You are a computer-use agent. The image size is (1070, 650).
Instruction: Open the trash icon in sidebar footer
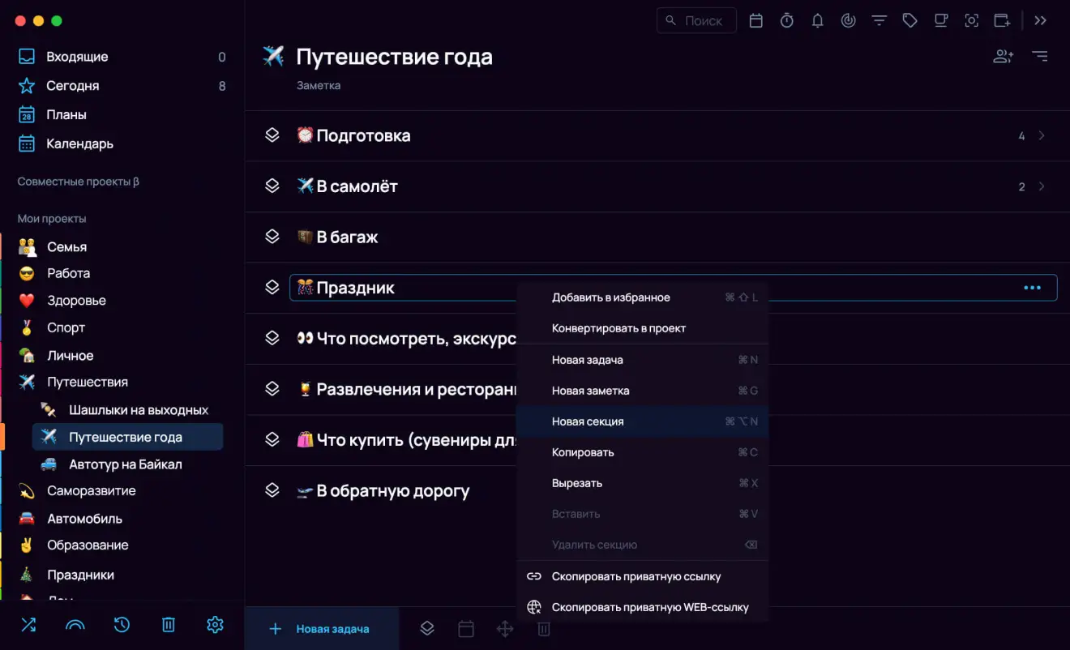pyautogui.click(x=168, y=625)
